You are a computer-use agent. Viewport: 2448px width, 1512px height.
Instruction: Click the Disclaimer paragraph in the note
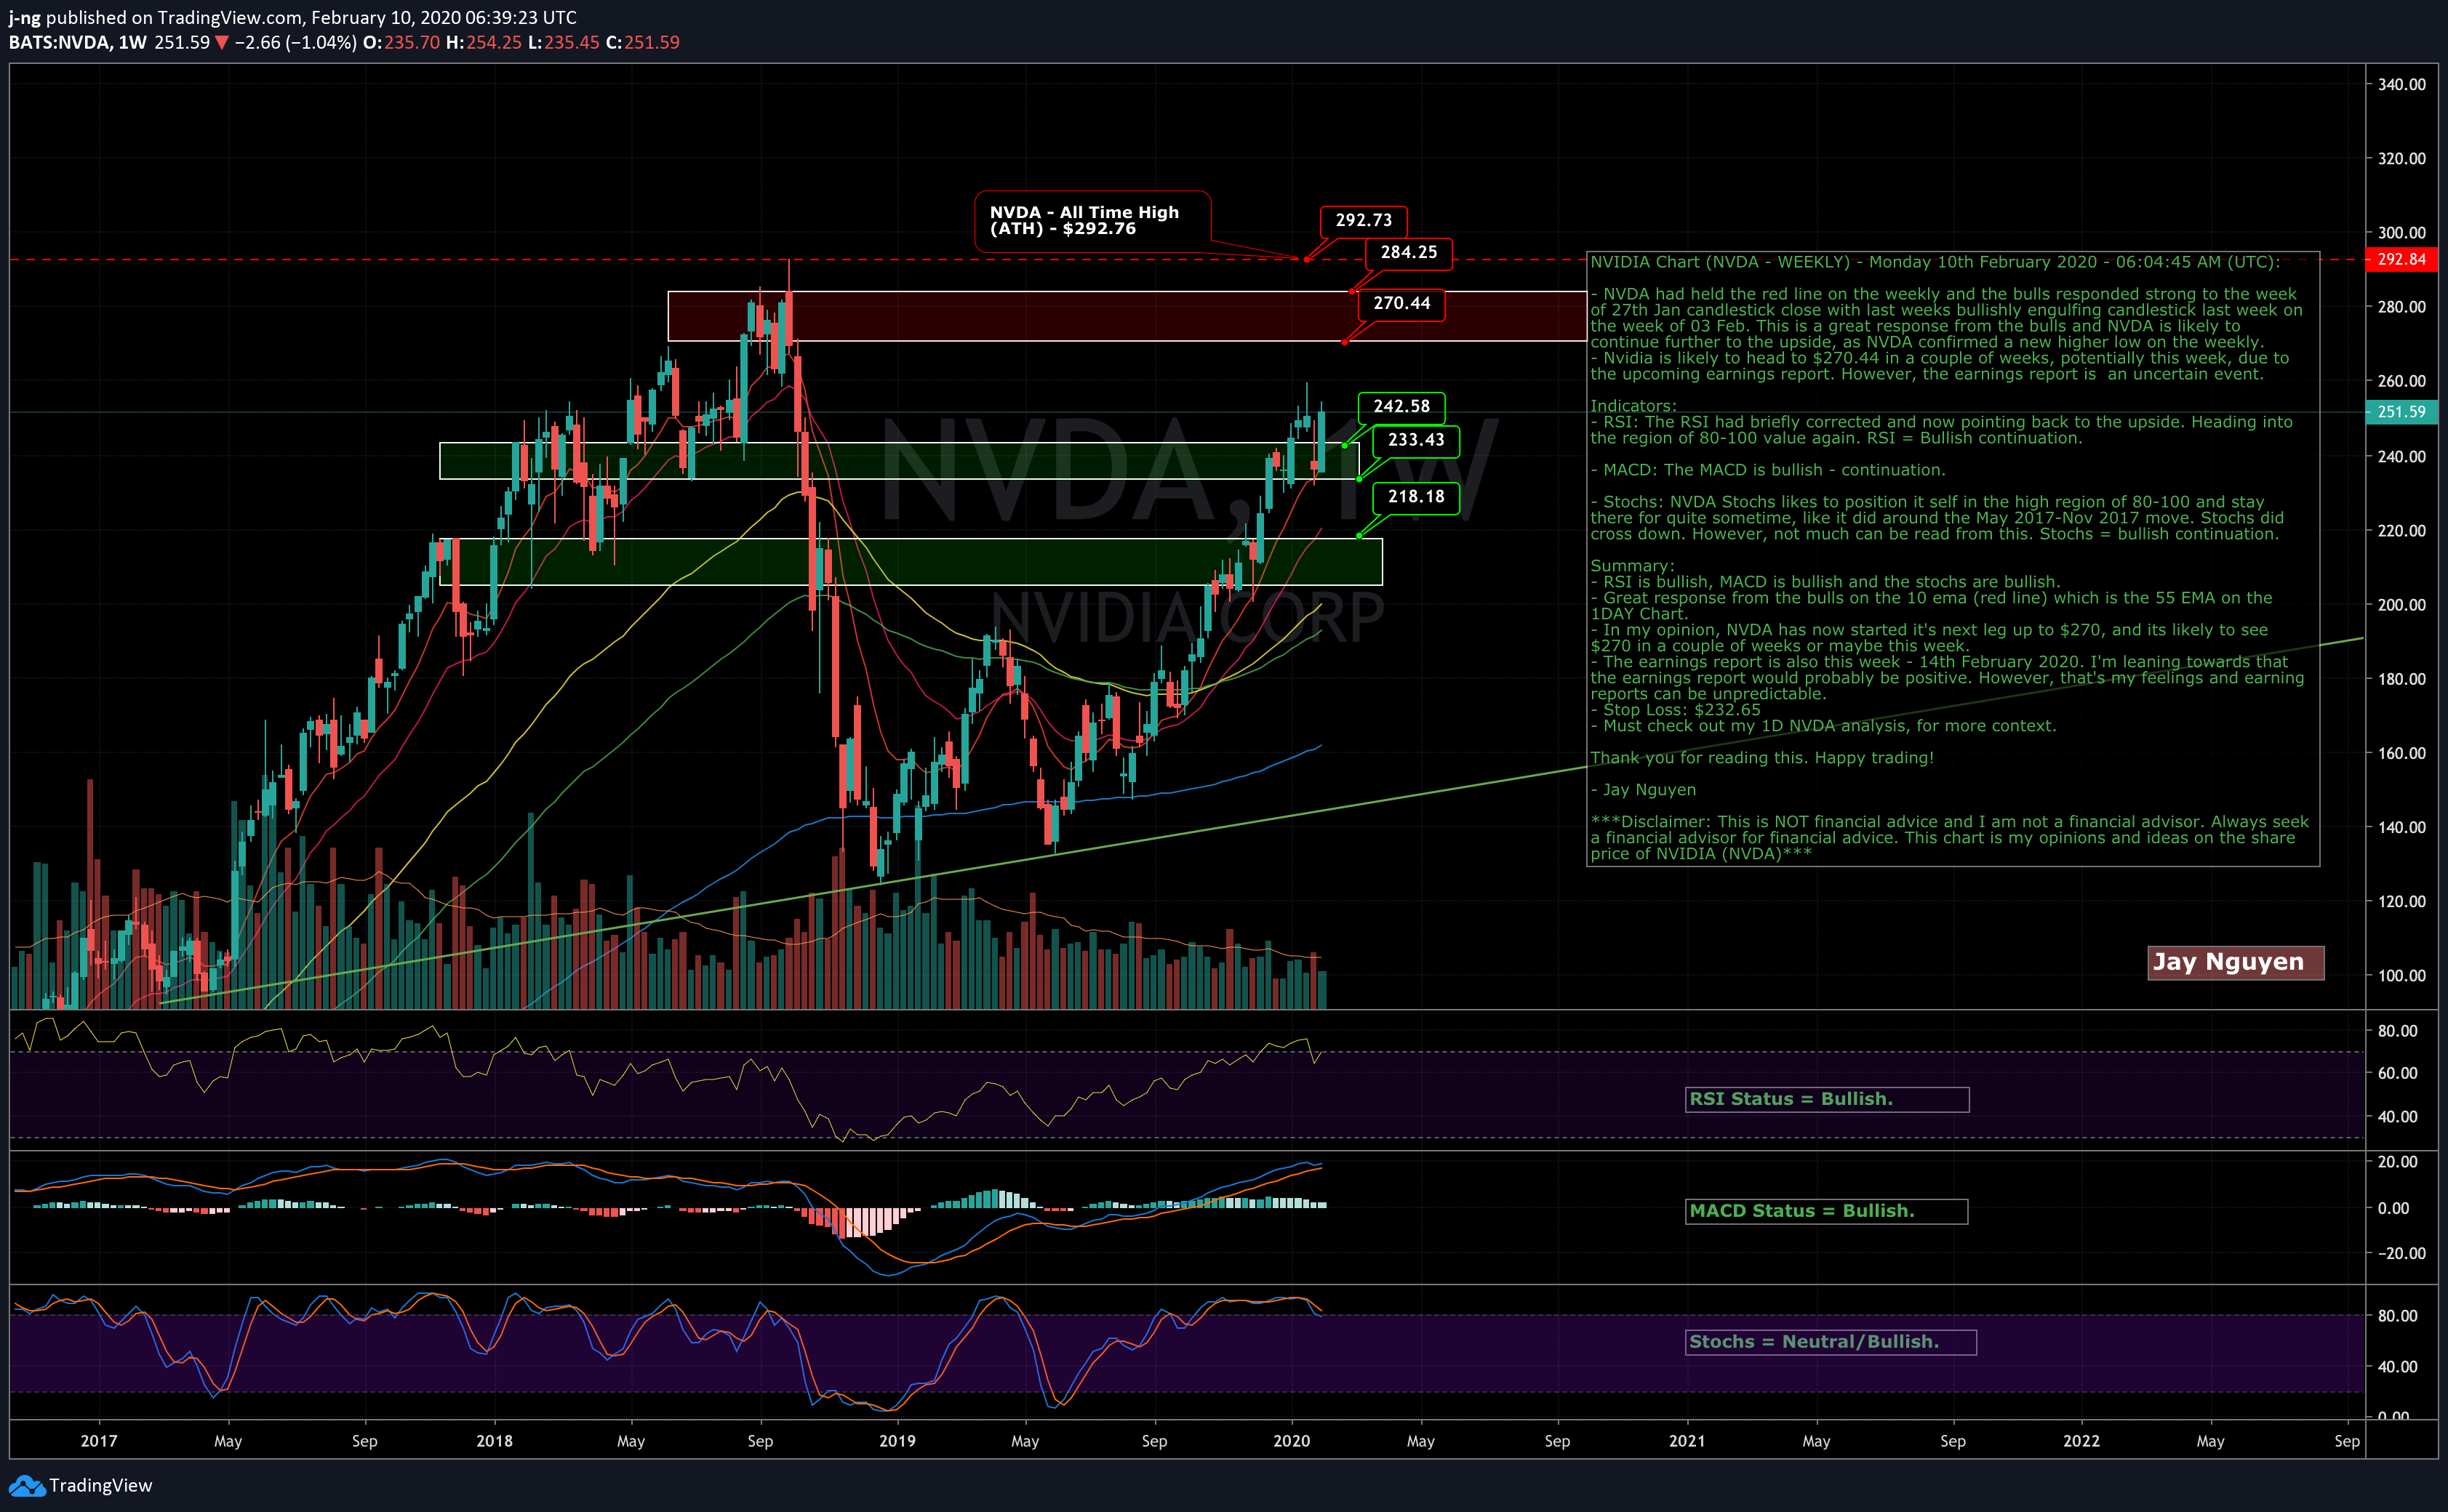click(x=1950, y=838)
